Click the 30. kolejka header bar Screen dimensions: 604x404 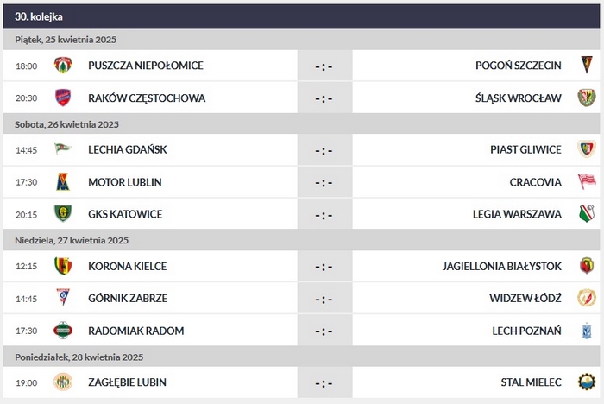(302, 16)
